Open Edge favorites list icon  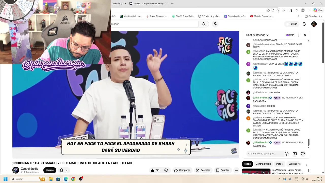[x=297, y=10]
